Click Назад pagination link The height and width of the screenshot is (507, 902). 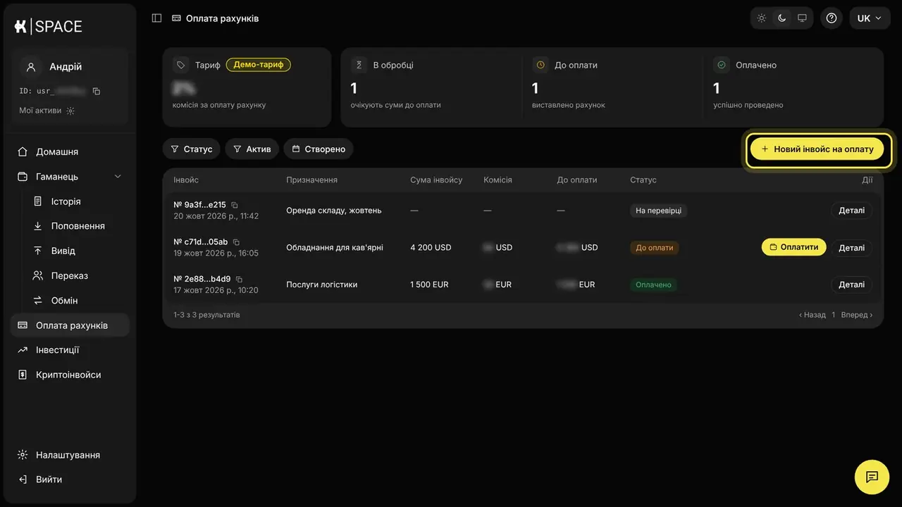(813, 315)
